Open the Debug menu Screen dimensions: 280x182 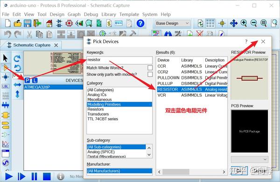91,14
